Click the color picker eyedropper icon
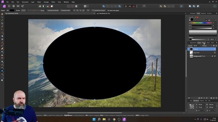The height and width of the screenshot is (122, 218). pyautogui.click(x=195, y=18)
